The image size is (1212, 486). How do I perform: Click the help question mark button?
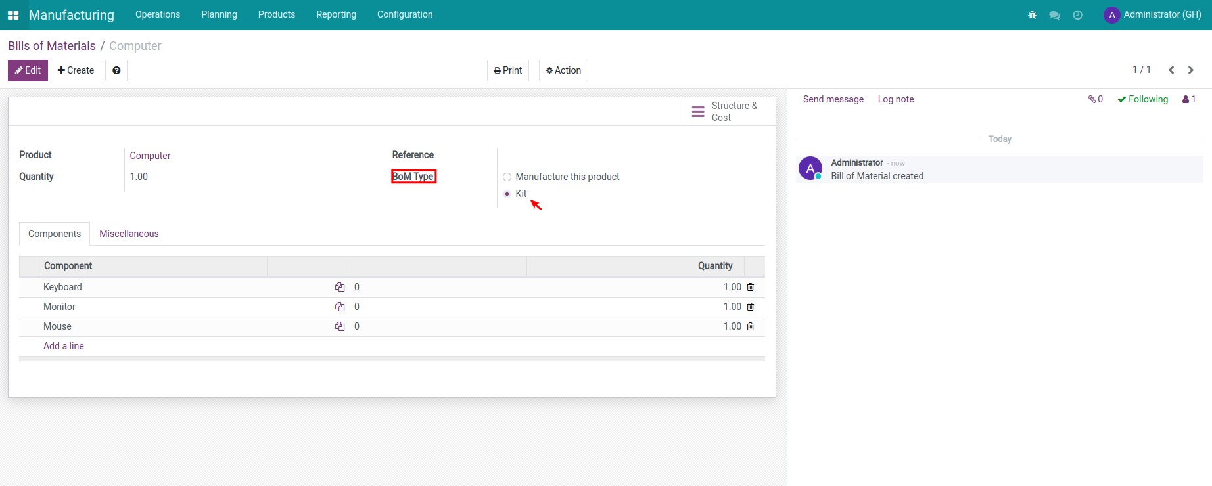pyautogui.click(x=116, y=70)
